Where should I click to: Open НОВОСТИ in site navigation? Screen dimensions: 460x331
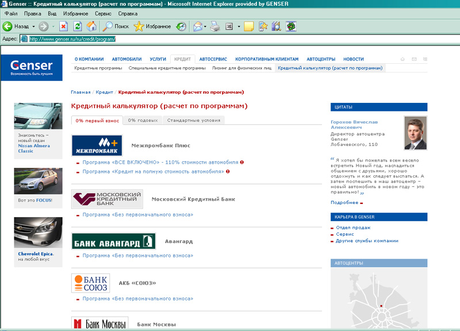coord(354,59)
